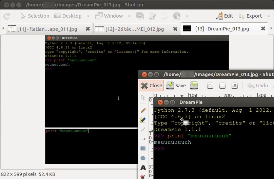Image resolution: width=274 pixels, height=179 pixels.
Task: Select the text tool
Action: [143, 167]
